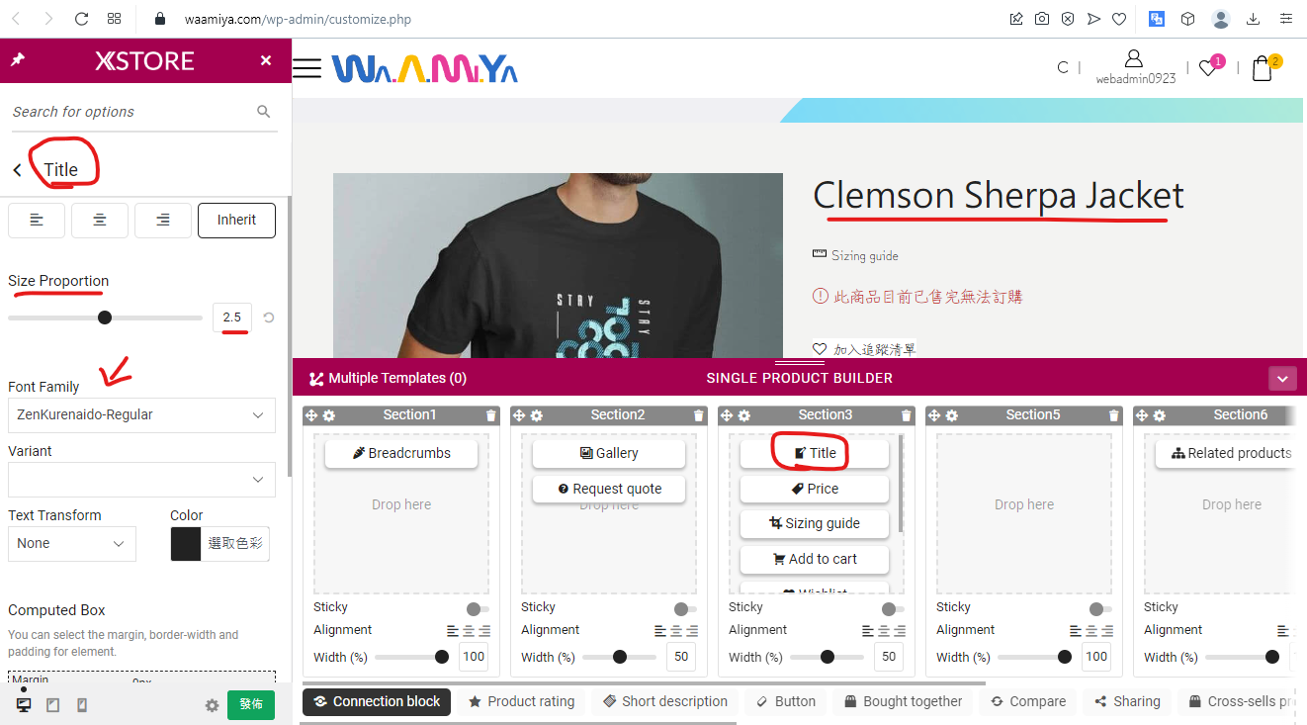Image resolution: width=1307 pixels, height=725 pixels.
Task: Toggle Sticky for Section1
Action: tap(478, 609)
